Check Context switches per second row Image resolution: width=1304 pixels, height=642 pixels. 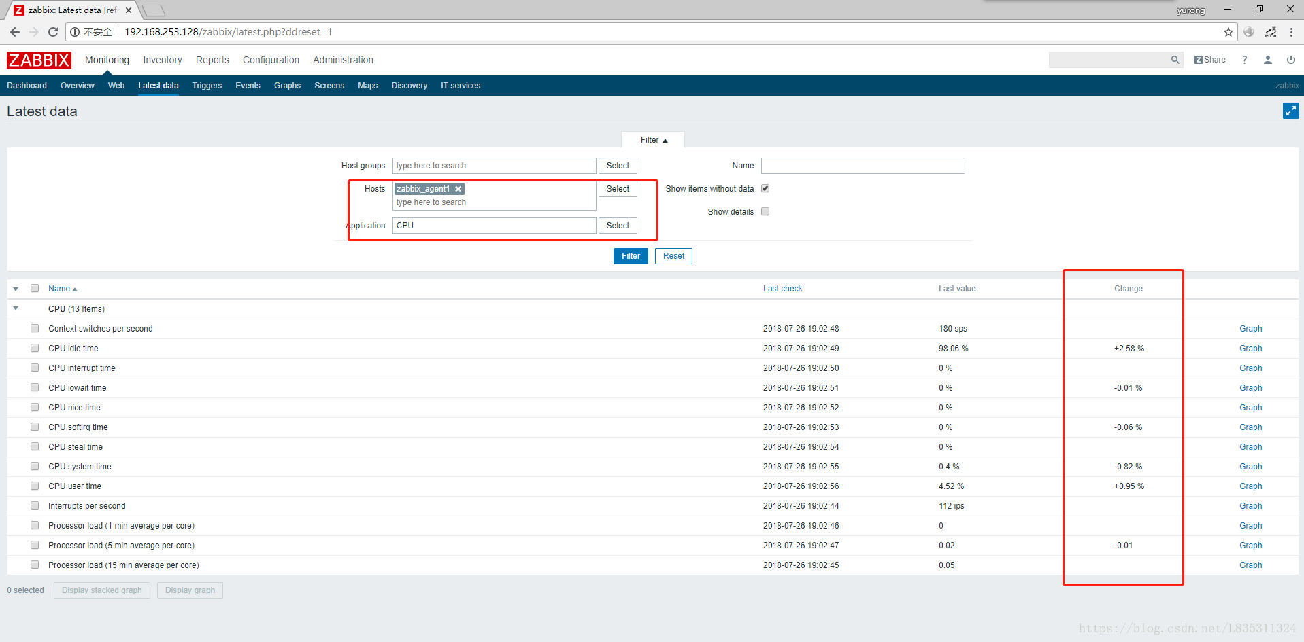coord(35,328)
